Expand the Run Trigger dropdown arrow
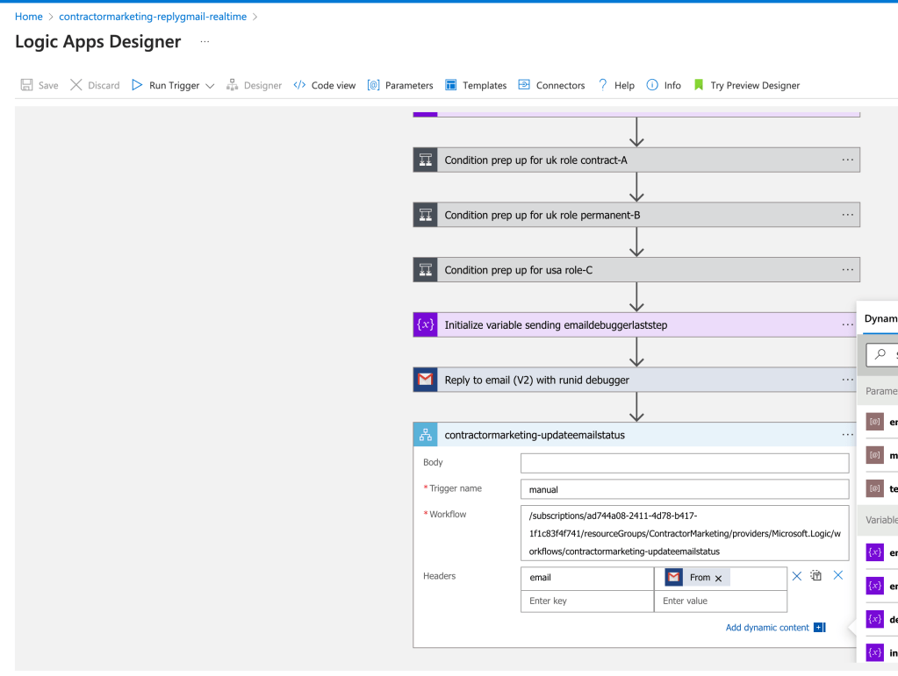Viewport: 898px width, 676px height. tap(210, 86)
